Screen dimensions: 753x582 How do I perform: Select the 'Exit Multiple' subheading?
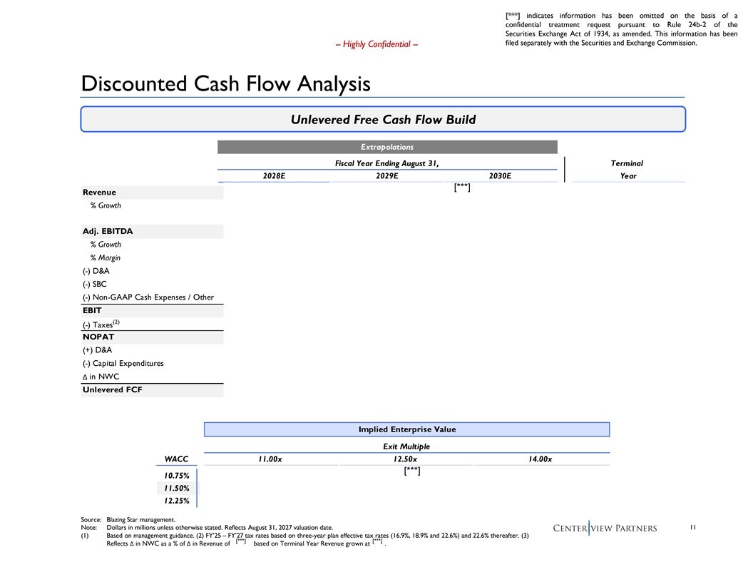(406, 446)
